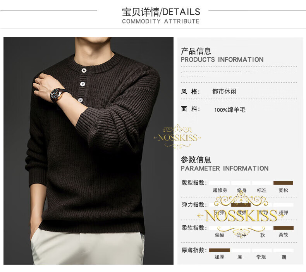Click the NOSSKISS watermark logo at photo edge
Image resolution: width=306 pixels, height=272 pixels.
click(x=177, y=137)
